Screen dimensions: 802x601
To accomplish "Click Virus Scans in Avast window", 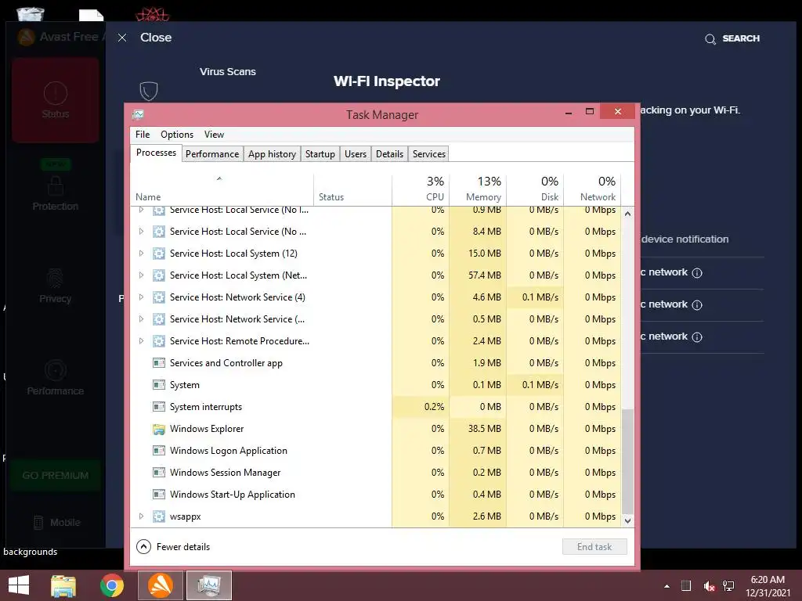I will pos(228,71).
